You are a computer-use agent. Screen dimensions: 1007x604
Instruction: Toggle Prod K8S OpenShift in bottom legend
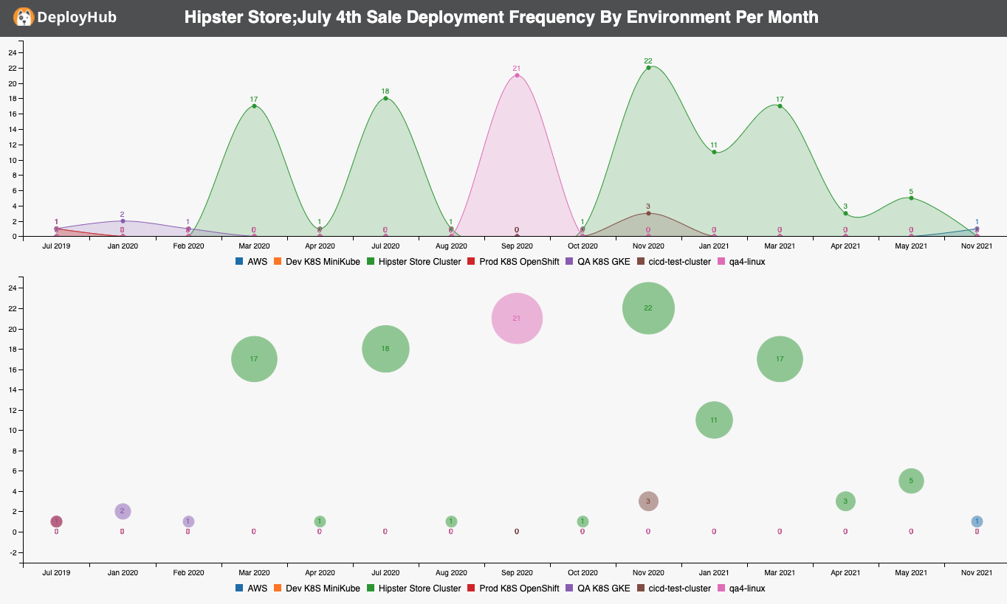point(513,589)
